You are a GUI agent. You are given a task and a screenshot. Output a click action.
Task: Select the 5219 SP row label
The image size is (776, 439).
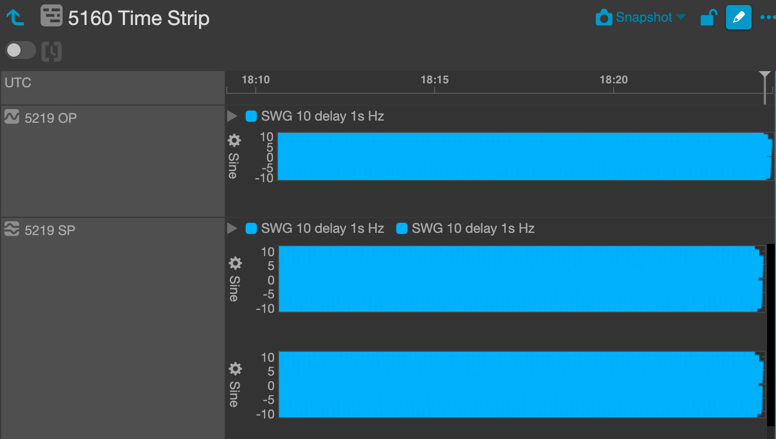click(49, 230)
